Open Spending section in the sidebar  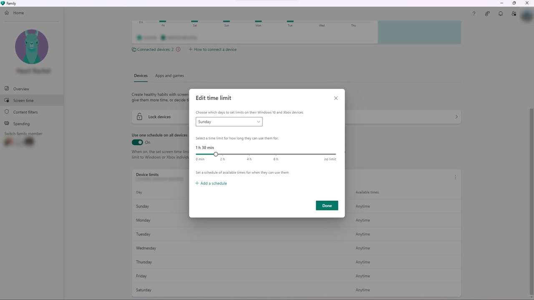[x=21, y=124]
